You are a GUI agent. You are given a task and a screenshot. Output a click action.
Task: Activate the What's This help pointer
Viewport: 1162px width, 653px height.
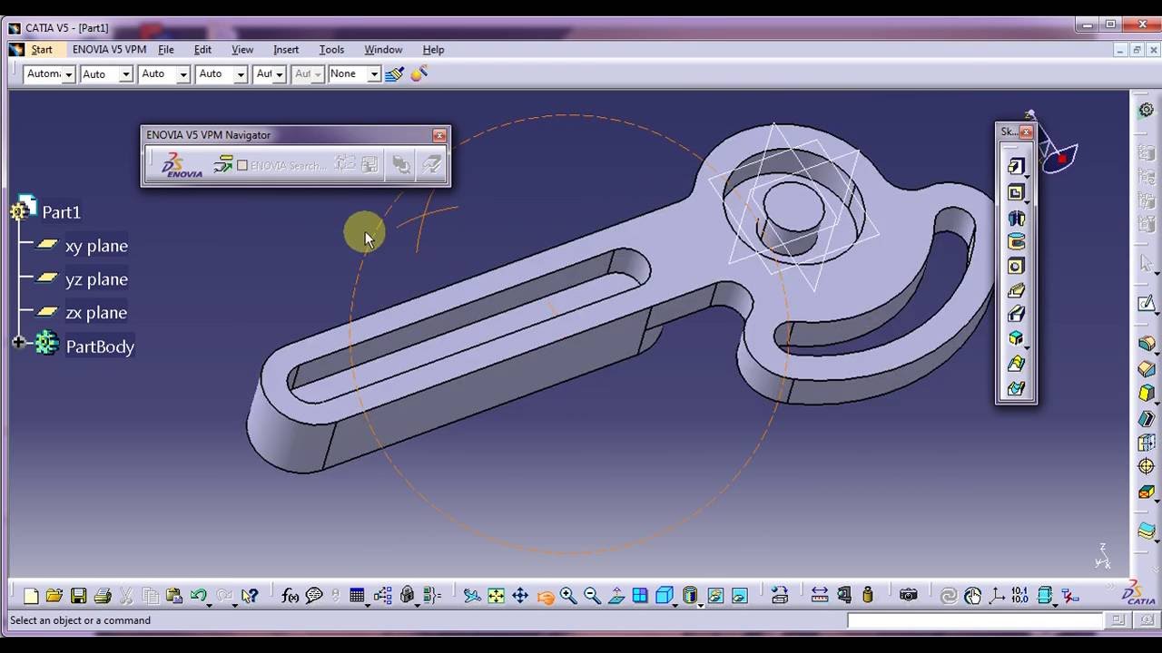[250, 596]
